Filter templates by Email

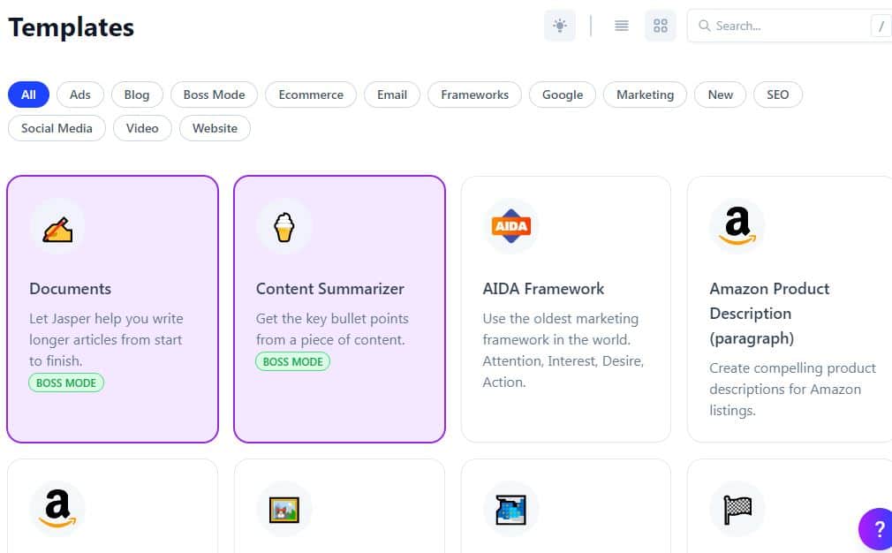(392, 95)
